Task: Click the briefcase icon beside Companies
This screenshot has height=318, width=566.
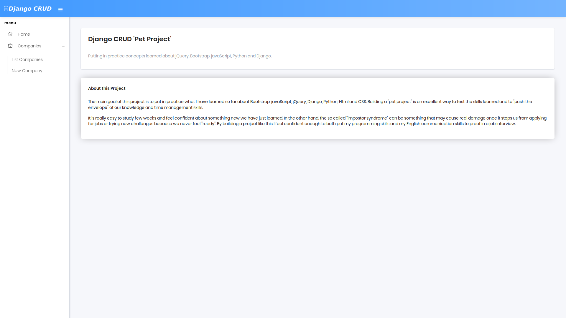Action: coord(10,46)
